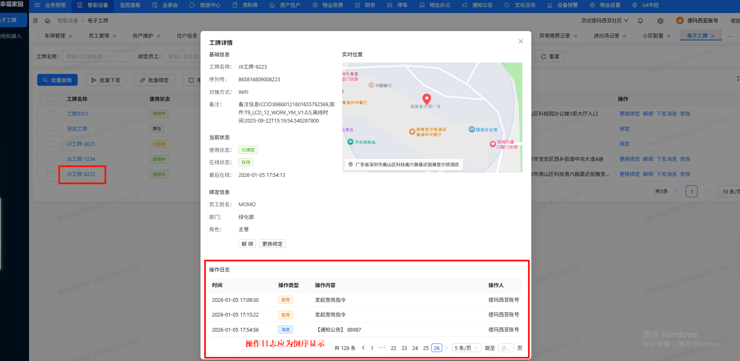Click the 更换绑定 button in dialog
The height and width of the screenshot is (361, 740).
tap(272, 244)
